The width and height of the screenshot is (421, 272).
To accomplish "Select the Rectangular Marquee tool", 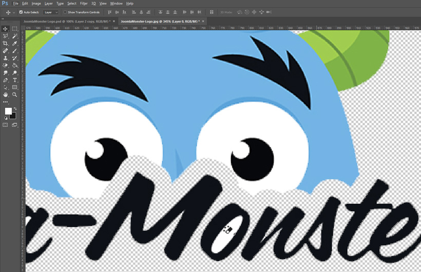I will [14, 29].
